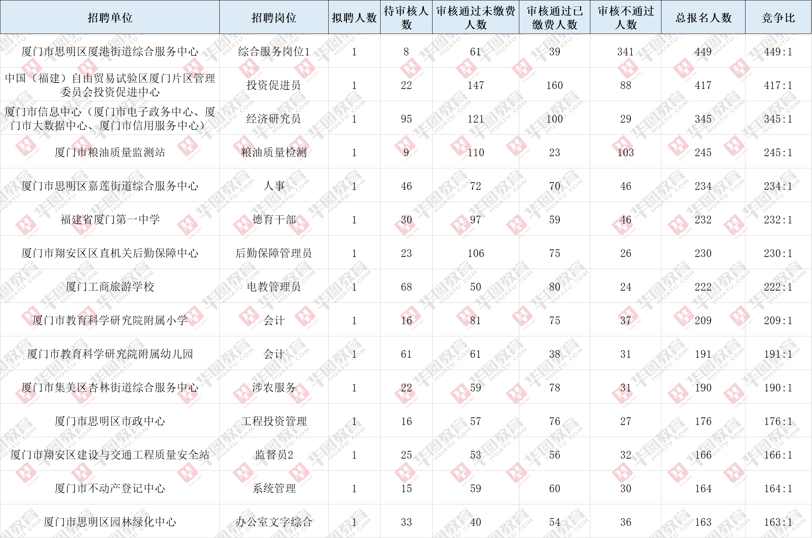Select the 417:1 ratio cell
The height and width of the screenshot is (538, 812).
coord(778,84)
